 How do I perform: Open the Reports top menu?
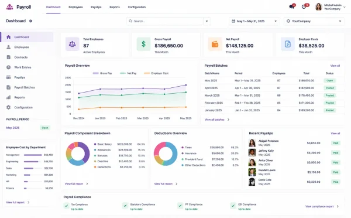pos(115,7)
